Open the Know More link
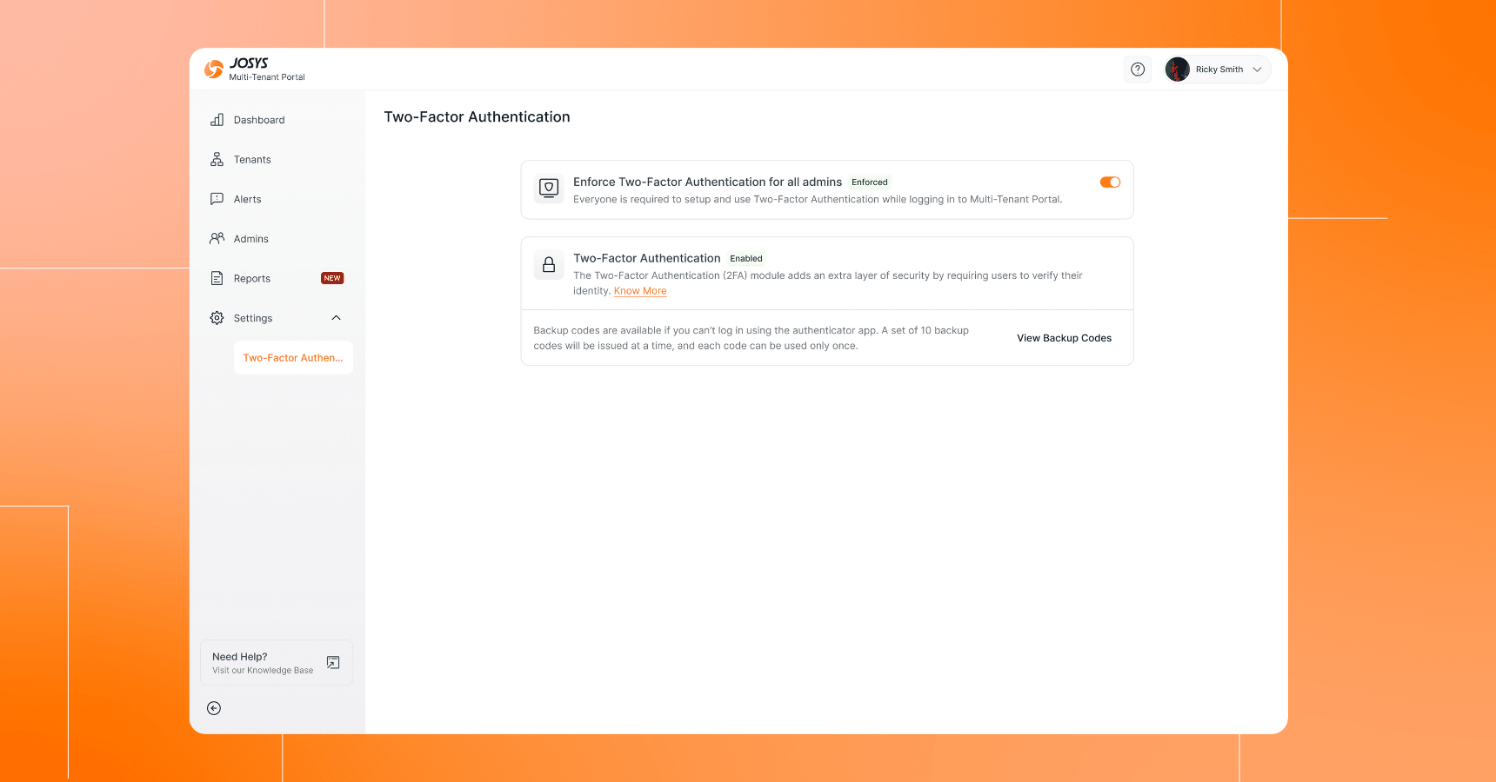This screenshot has height=782, width=1496. point(640,291)
